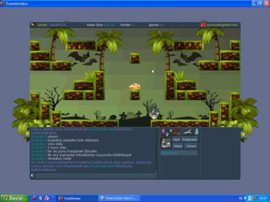This screenshot has height=202, width=270.
Task: Click the mouse avatar thumbnail
Action: point(166,143)
